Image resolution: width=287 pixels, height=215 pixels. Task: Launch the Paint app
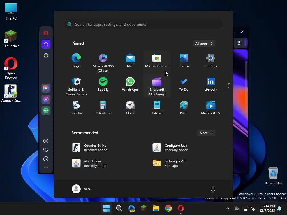184,108
